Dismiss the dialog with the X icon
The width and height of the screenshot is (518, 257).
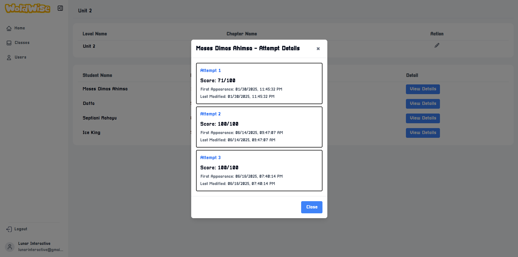pyautogui.click(x=318, y=49)
